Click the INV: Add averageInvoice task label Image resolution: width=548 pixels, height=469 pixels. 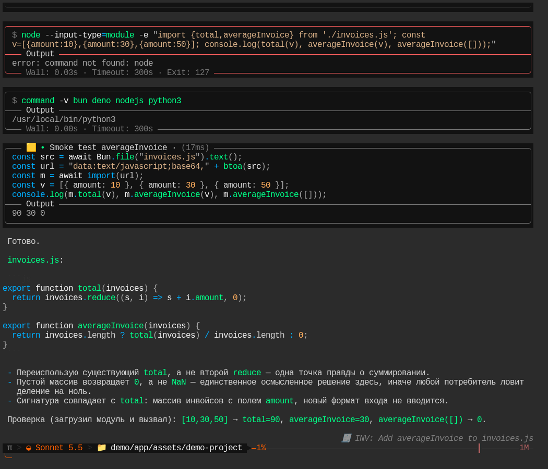444,438
